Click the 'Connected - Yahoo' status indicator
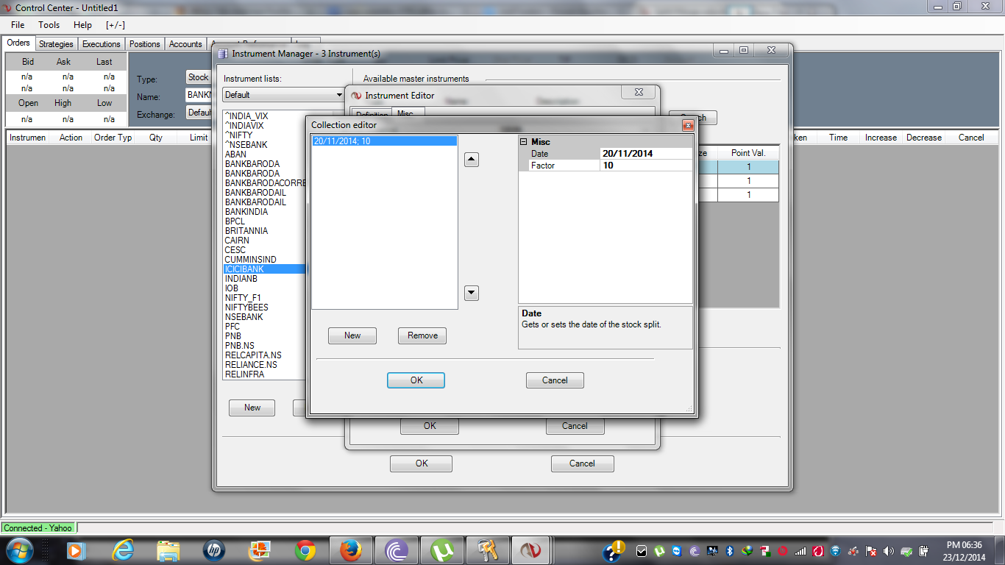 pyautogui.click(x=38, y=528)
